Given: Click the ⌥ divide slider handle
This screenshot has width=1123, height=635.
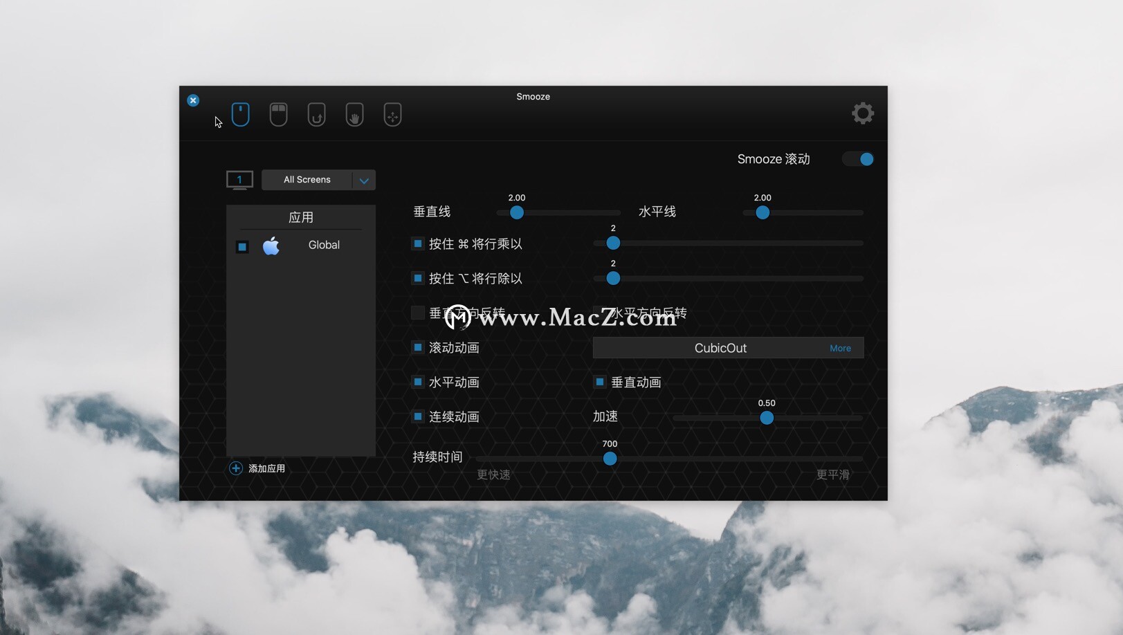Looking at the screenshot, I should point(613,278).
